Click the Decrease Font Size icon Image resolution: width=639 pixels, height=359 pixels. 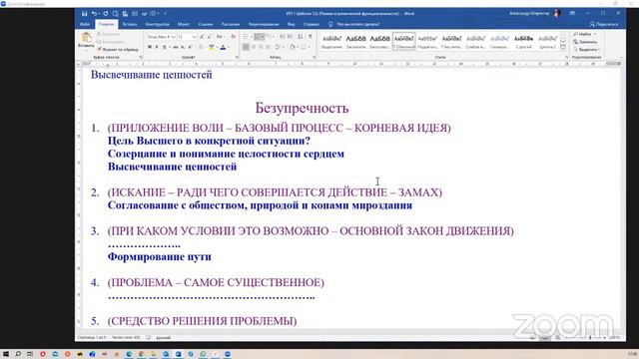(210, 37)
